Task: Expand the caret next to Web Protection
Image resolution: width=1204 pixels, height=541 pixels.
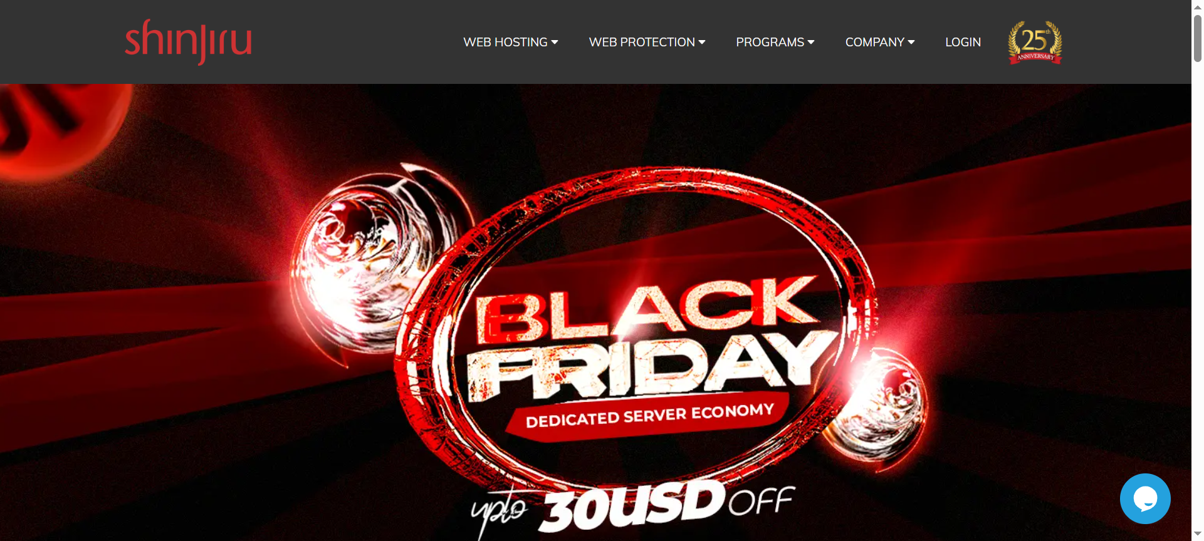Action: click(702, 42)
